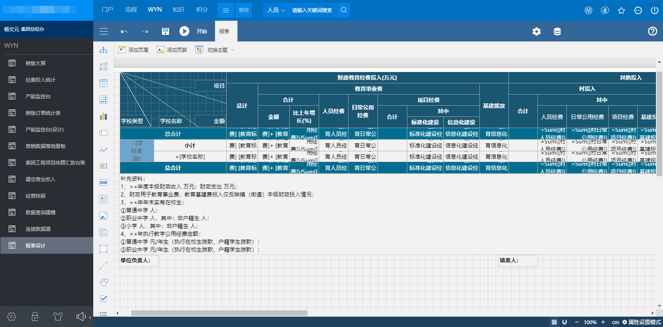The width and height of the screenshot is (663, 327).
Task: Open the 积分 top menu
Action: point(202,10)
